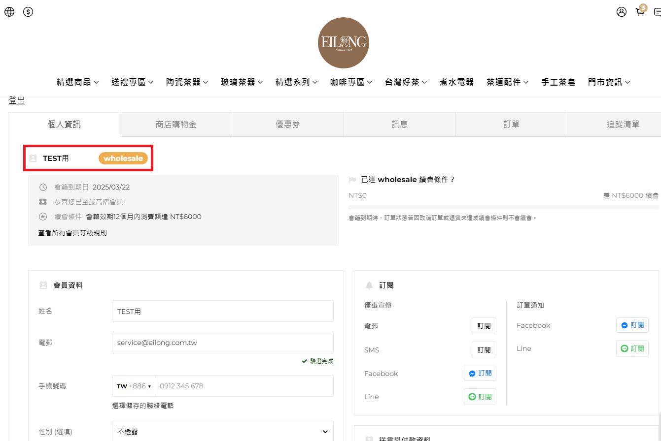Subscribe to Facebook order notifications
The height and width of the screenshot is (441, 661).
[x=632, y=325]
